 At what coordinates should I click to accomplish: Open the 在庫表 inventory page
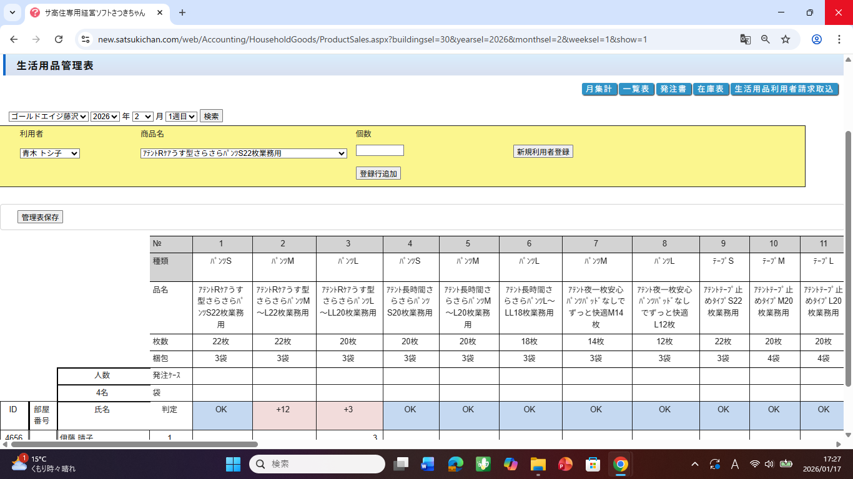tap(710, 89)
